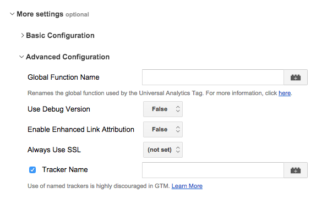Image resolution: width=327 pixels, height=199 pixels.
Task: Click the Global Function Name text field
Action: click(x=213, y=77)
